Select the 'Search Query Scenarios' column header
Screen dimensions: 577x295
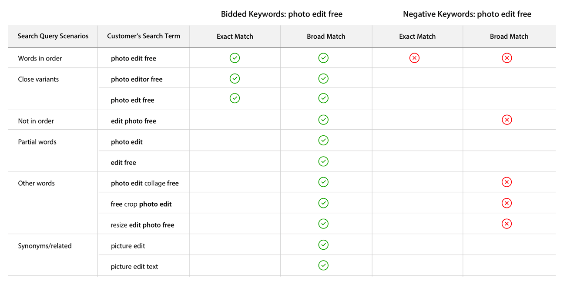[x=53, y=36]
